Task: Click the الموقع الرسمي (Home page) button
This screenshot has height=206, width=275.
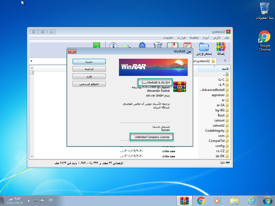Action: pos(89,84)
